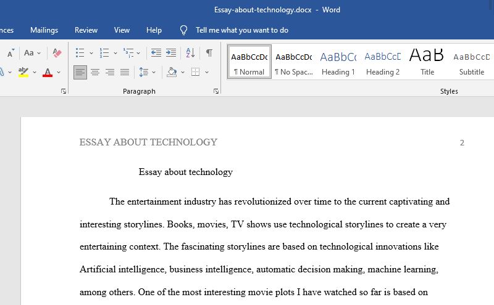Screen dimensions: 494x305
Task: Apply numbered list formatting
Action: click(104, 53)
